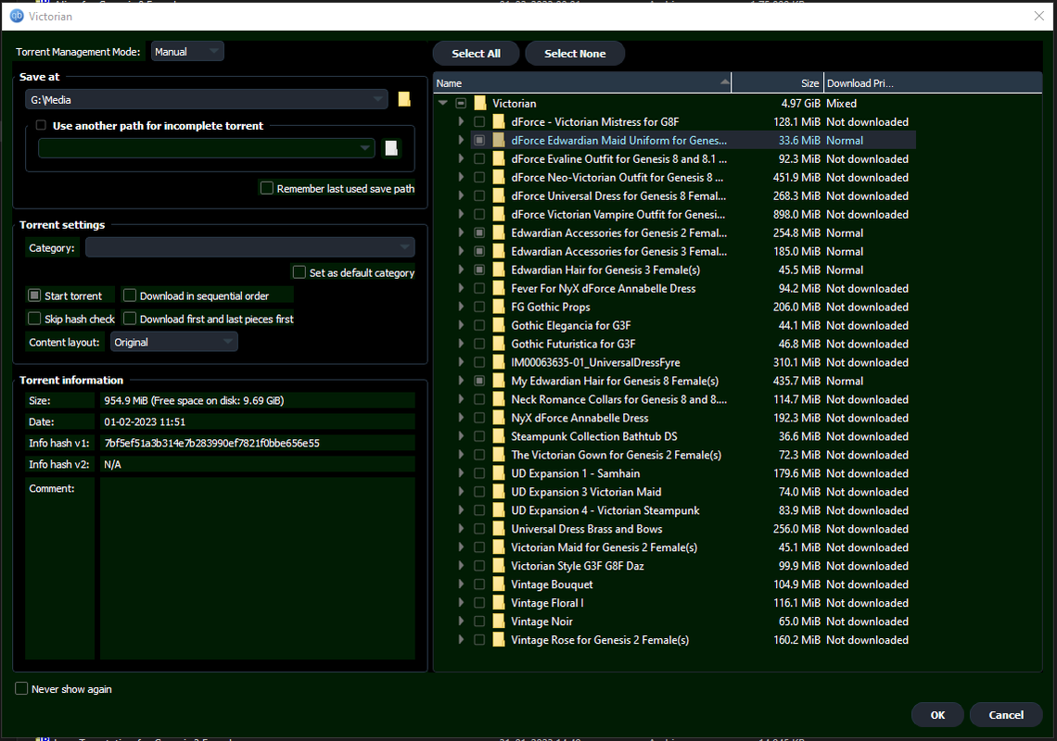Click folder icon of Vintage Bouquet
The height and width of the screenshot is (741, 1057).
[x=499, y=584]
